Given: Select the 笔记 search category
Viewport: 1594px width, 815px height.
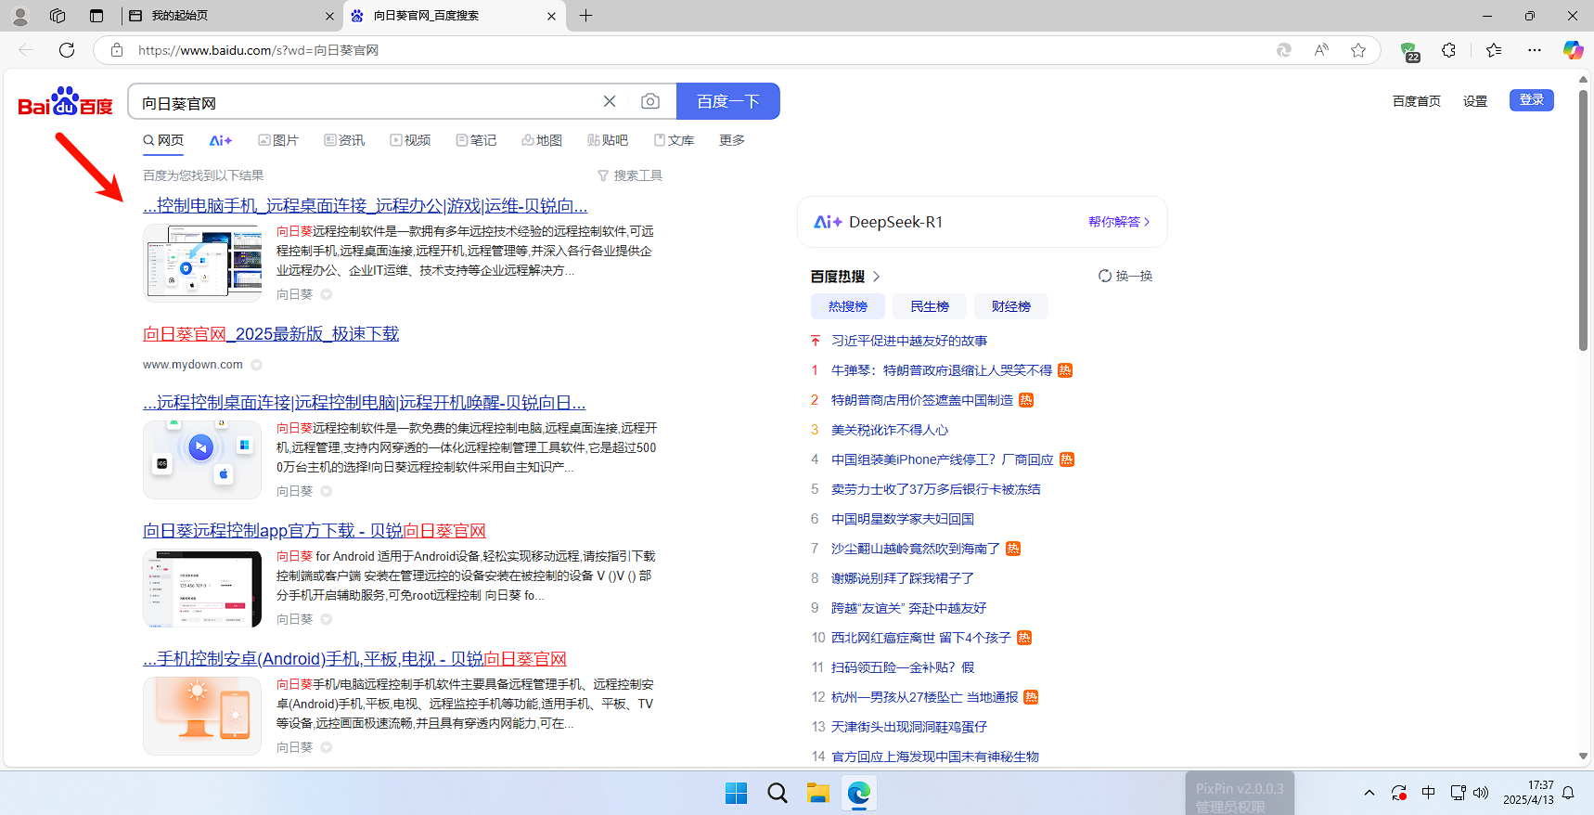Looking at the screenshot, I should (x=476, y=140).
